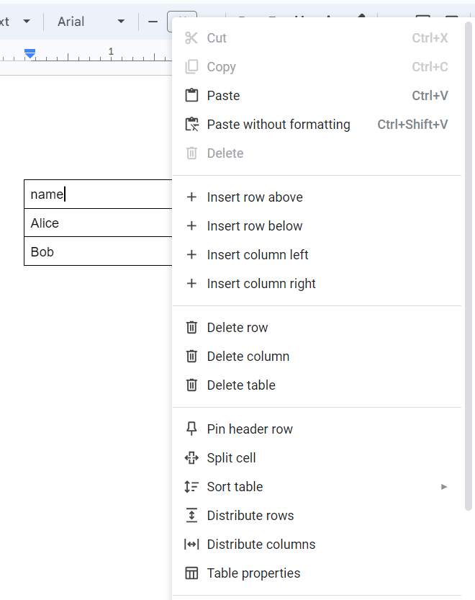The image size is (475, 600).
Task: Click the Split cell icon
Action: point(191,458)
